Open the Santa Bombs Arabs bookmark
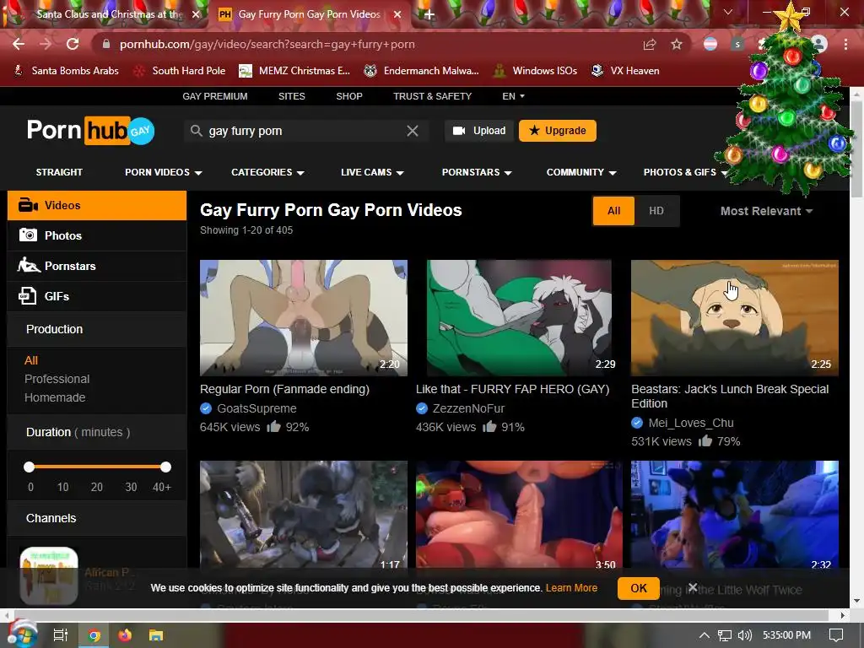The height and width of the screenshot is (648, 864). point(66,71)
